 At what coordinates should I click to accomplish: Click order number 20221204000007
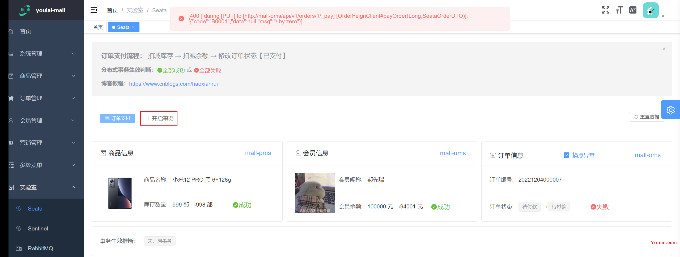[x=540, y=180]
